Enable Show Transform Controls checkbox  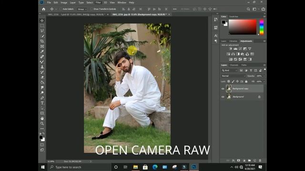point(91,9)
